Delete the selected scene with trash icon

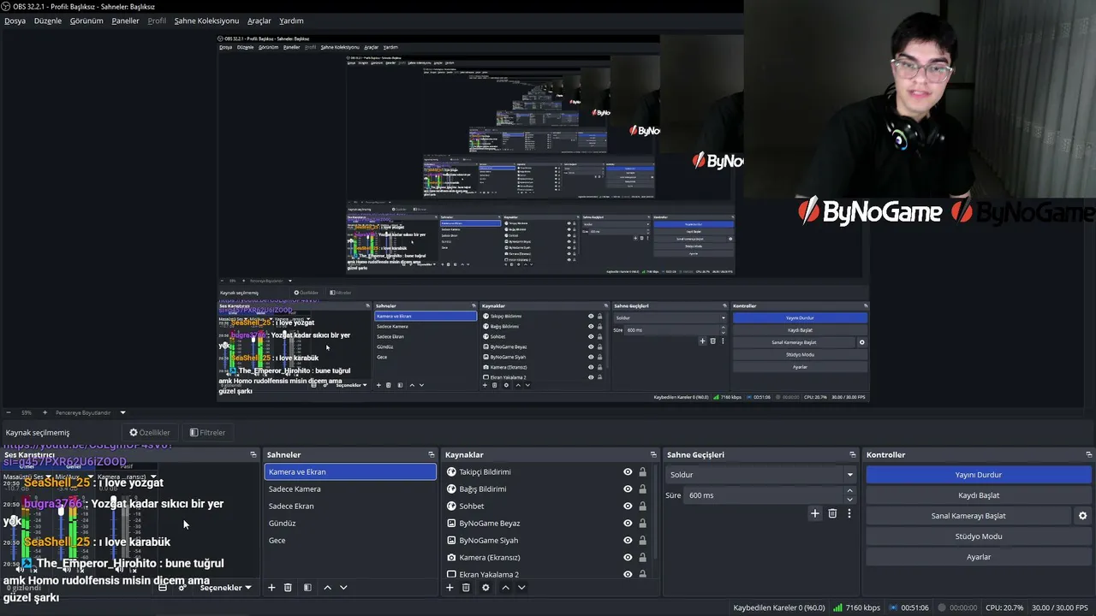pyautogui.click(x=288, y=588)
